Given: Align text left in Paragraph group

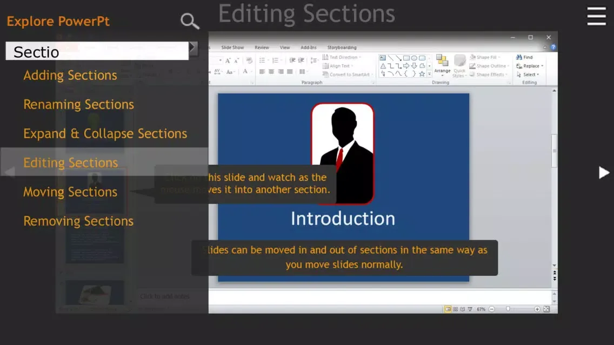Looking at the screenshot, I should pyautogui.click(x=262, y=72).
